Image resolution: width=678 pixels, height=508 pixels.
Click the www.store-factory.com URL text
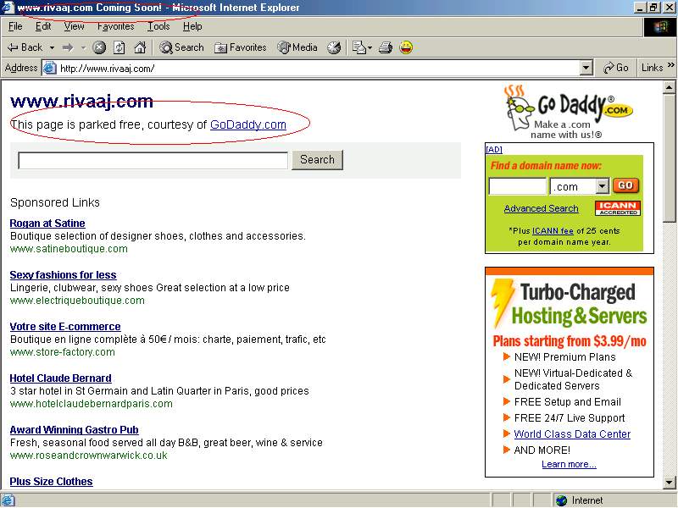pyautogui.click(x=62, y=352)
